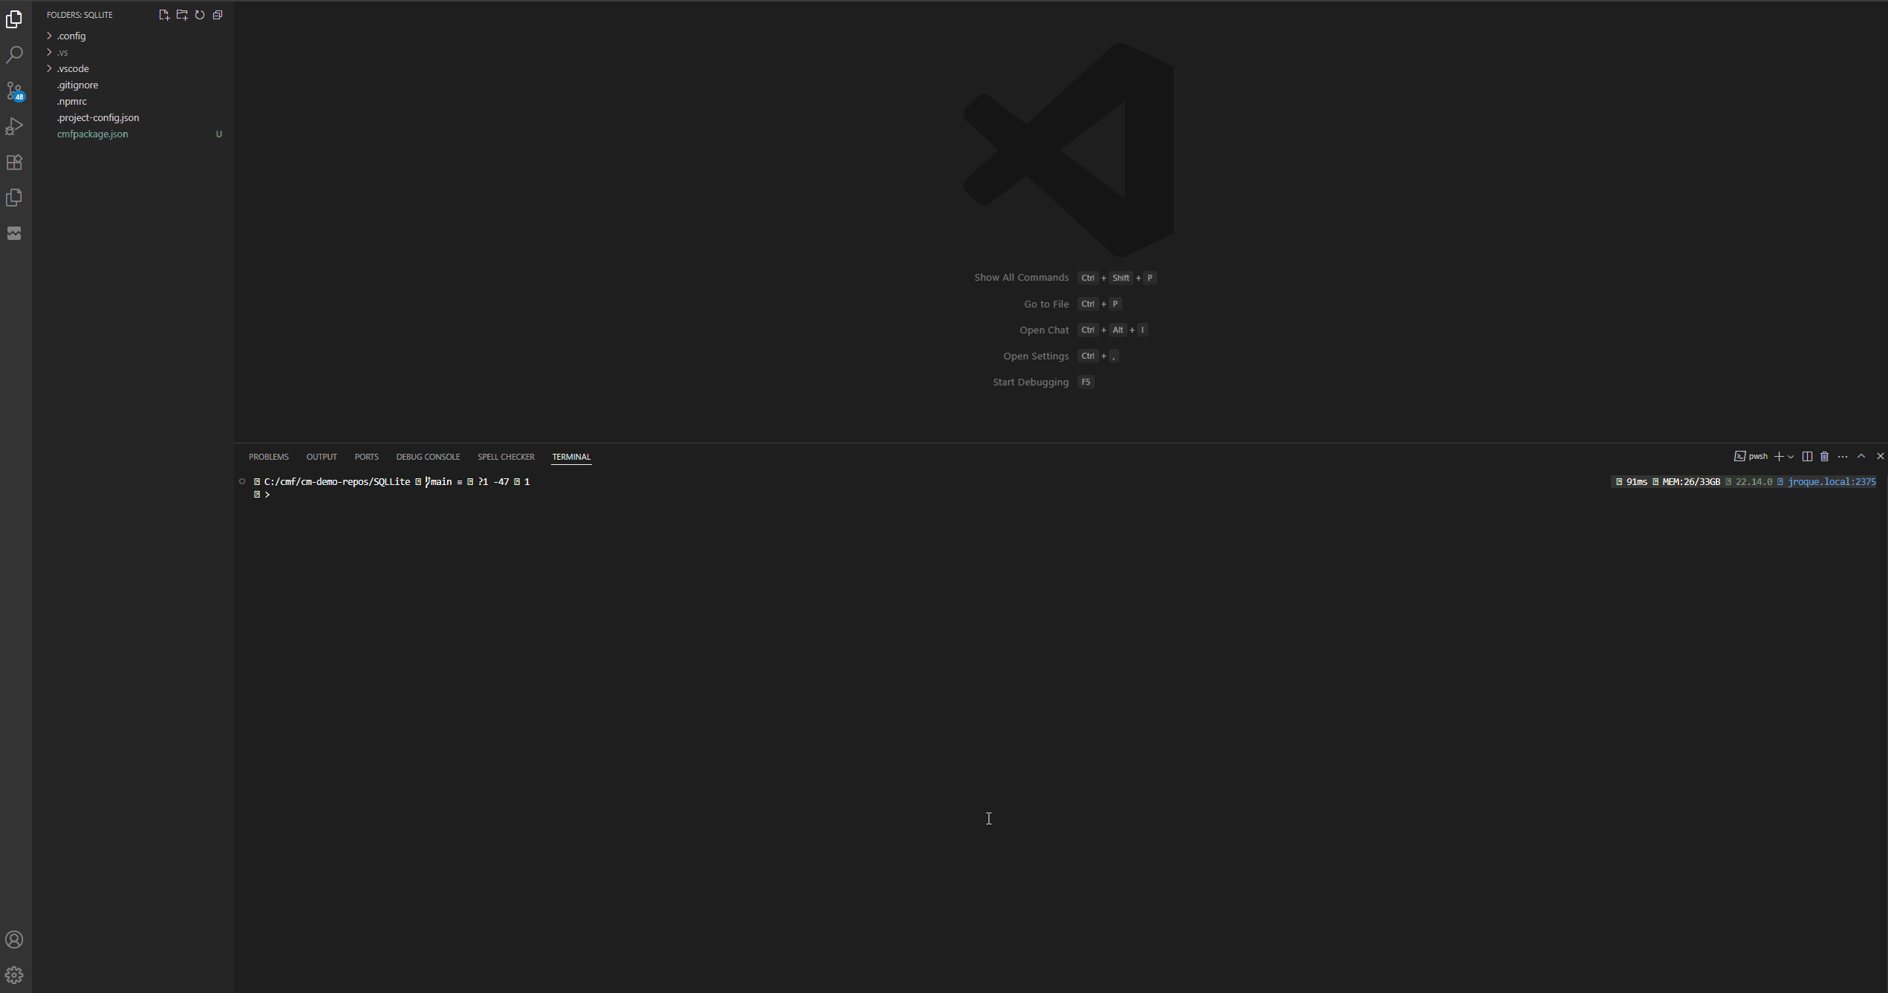Switch to the Debug Console tab
Viewport: 1888px width, 993px height.
(x=428, y=457)
